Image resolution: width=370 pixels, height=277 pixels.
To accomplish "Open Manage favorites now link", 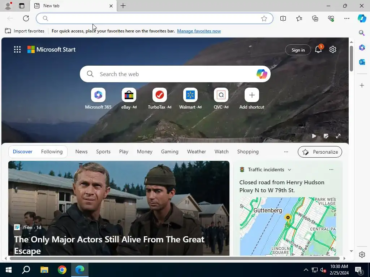I will click(199, 31).
